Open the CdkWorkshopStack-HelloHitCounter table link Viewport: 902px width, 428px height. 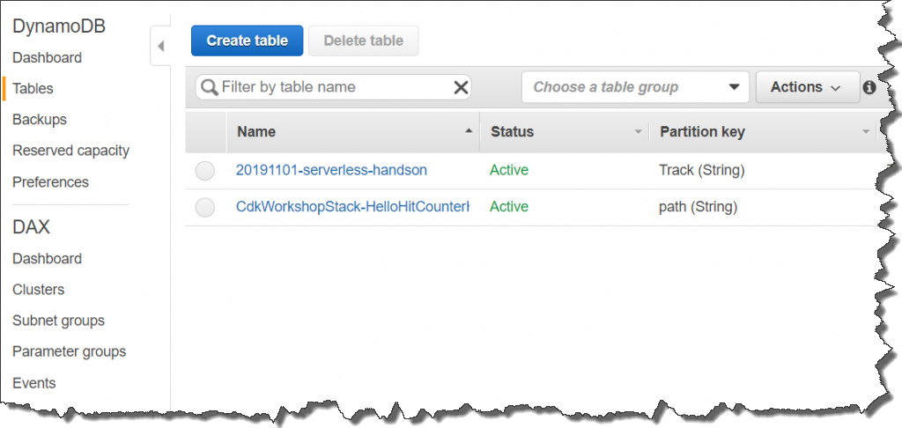click(352, 207)
